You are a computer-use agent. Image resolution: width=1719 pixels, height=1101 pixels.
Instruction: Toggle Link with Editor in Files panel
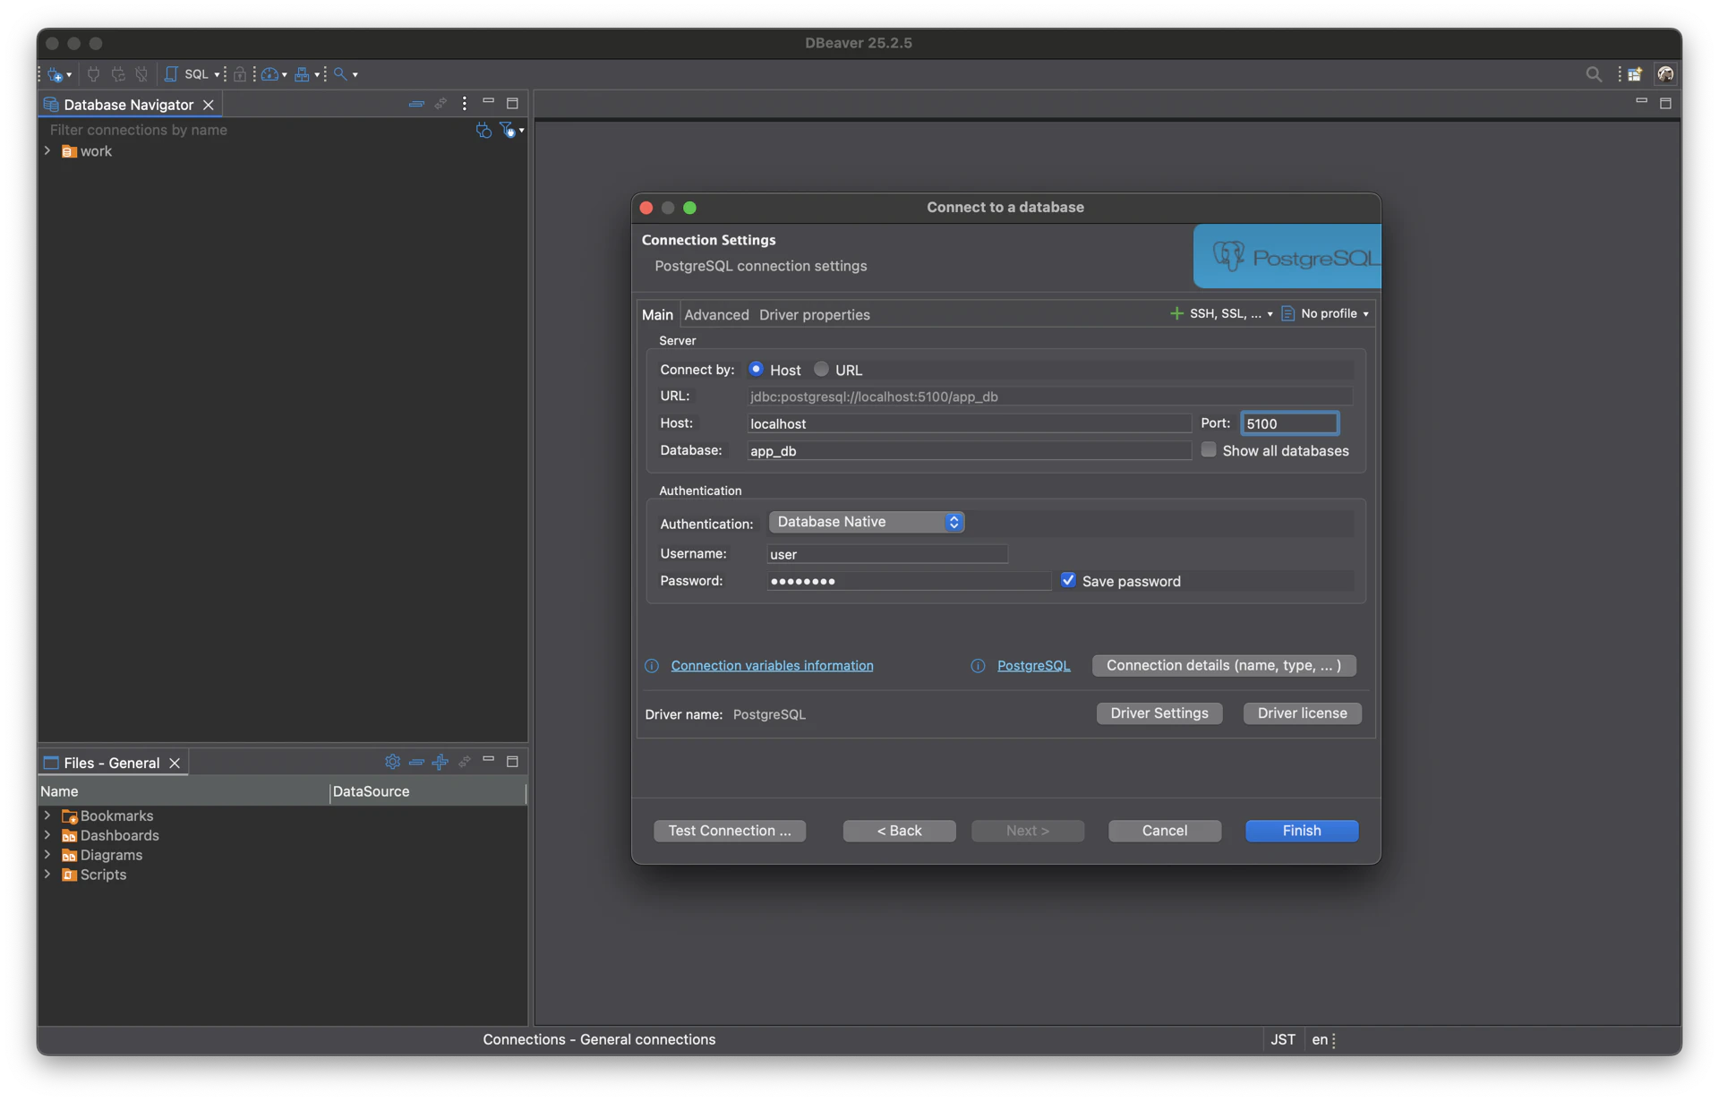click(x=464, y=762)
